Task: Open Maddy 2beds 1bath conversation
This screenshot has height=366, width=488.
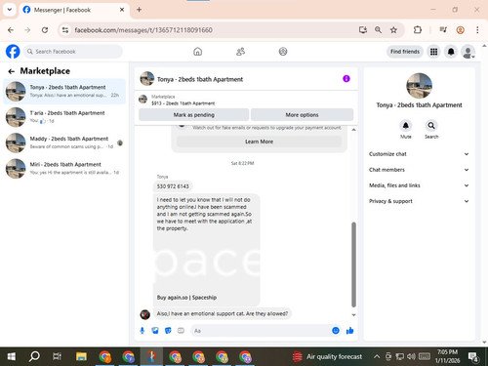Action: click(x=64, y=142)
